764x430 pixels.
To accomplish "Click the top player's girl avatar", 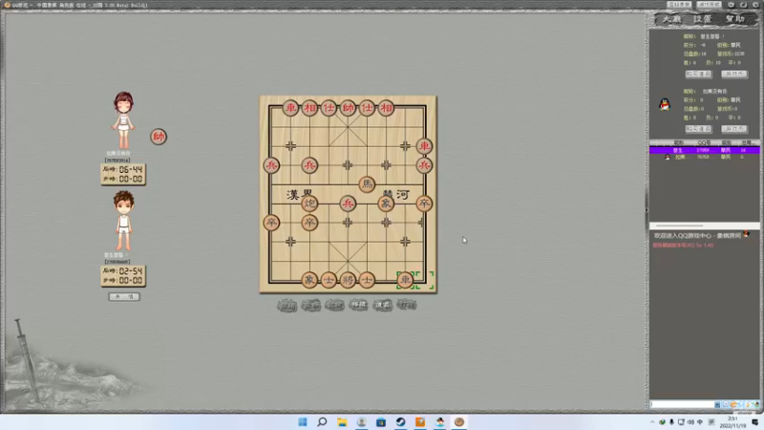I will click(123, 120).
